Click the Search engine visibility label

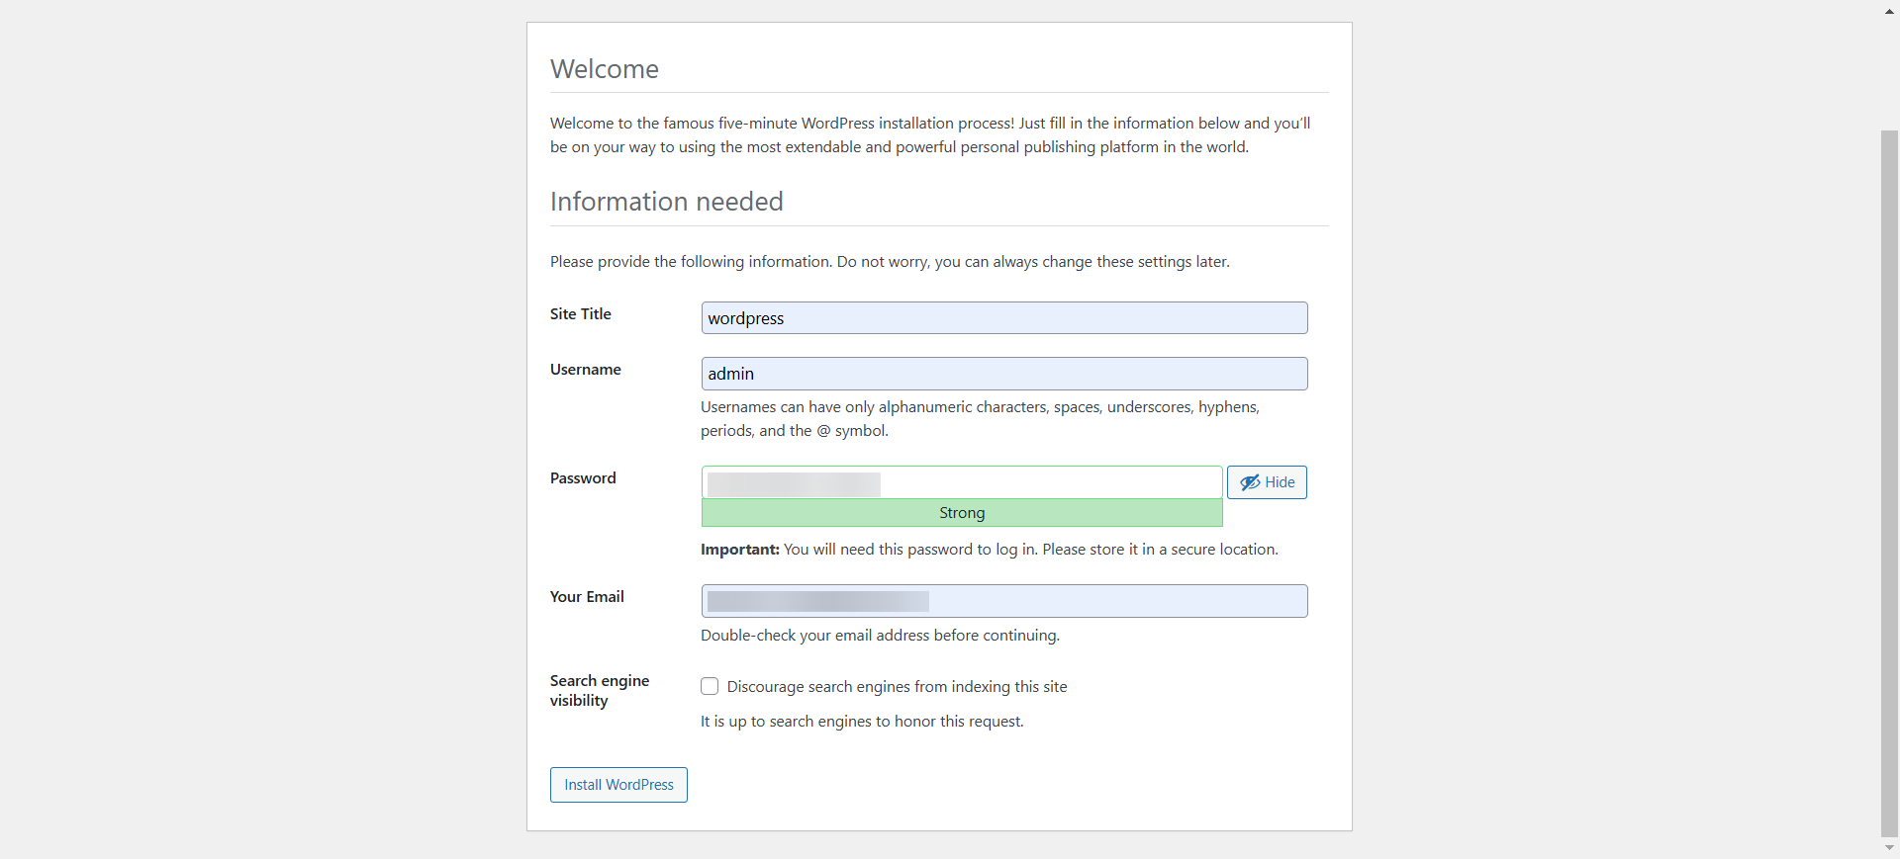600,690
